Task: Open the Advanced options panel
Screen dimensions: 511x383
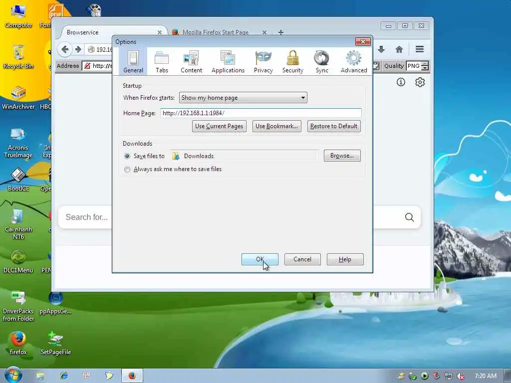Action: 354,61
